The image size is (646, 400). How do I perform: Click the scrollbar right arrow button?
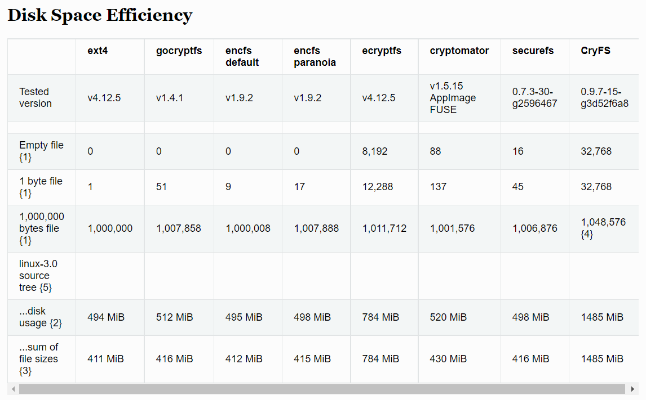pyautogui.click(x=632, y=389)
